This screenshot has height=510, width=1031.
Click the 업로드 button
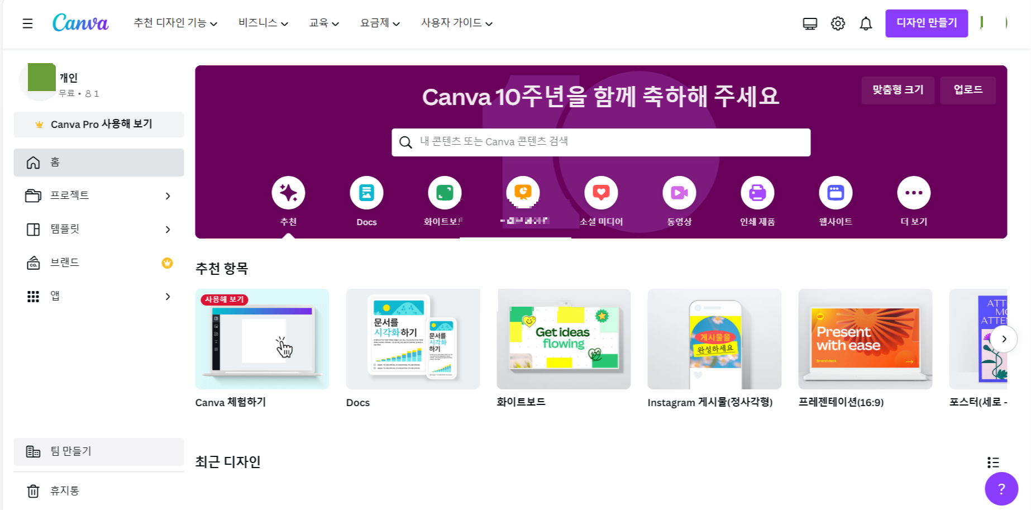pos(968,90)
